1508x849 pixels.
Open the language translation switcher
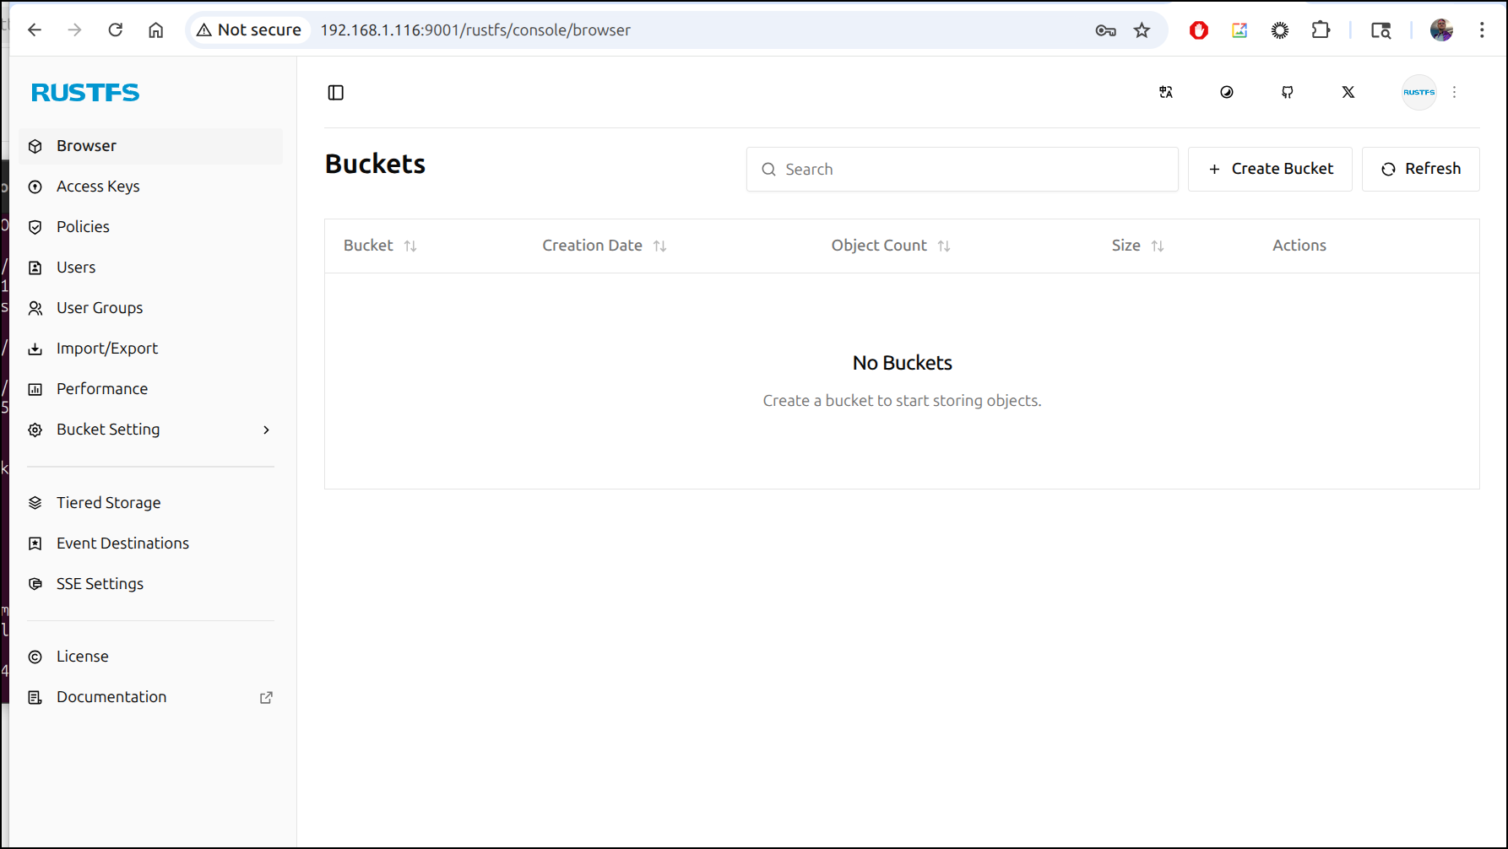pos(1165,93)
